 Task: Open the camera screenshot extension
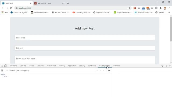click(x=152, y=8)
